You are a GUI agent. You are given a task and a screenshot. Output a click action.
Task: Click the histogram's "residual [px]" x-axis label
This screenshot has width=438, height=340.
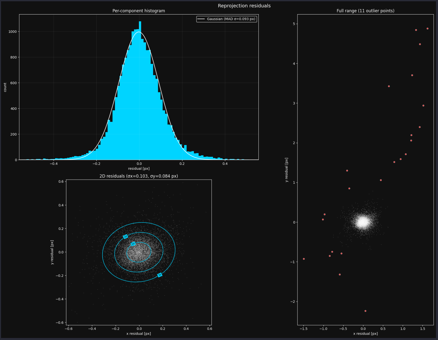[139, 168]
